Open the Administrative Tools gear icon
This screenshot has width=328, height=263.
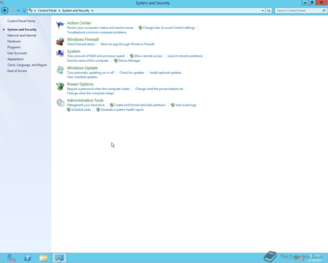pyautogui.click(x=60, y=102)
